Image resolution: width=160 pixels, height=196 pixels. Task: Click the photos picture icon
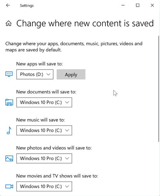tap(9, 158)
